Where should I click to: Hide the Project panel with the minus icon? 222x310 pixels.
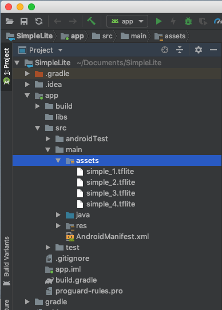[213, 50]
